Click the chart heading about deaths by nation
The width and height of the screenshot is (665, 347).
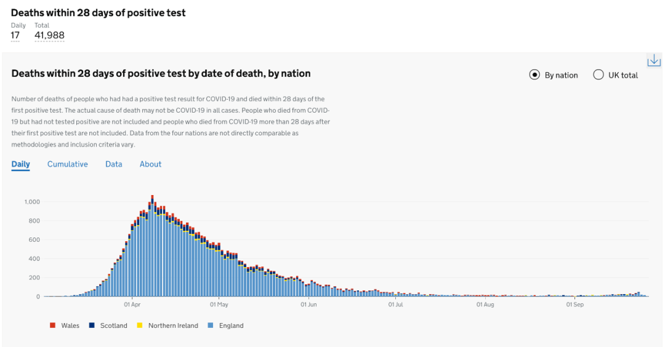tap(161, 73)
